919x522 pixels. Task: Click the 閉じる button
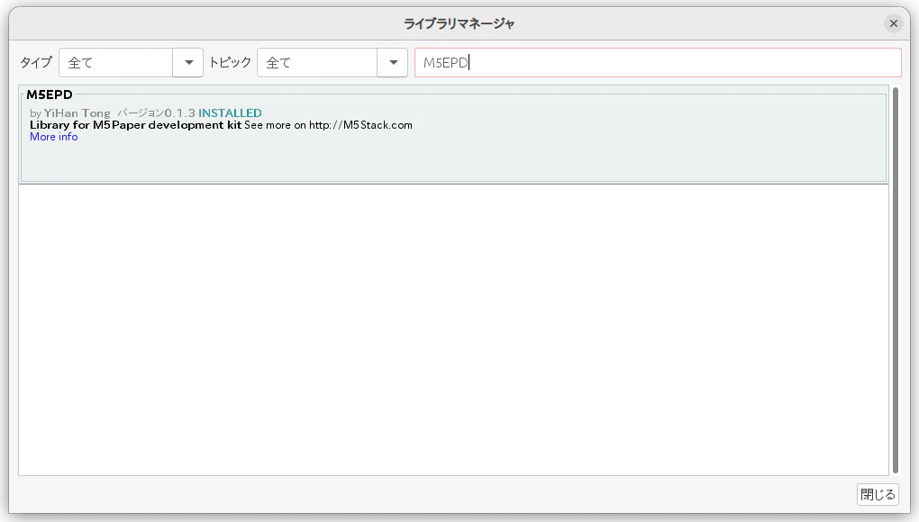coord(878,494)
